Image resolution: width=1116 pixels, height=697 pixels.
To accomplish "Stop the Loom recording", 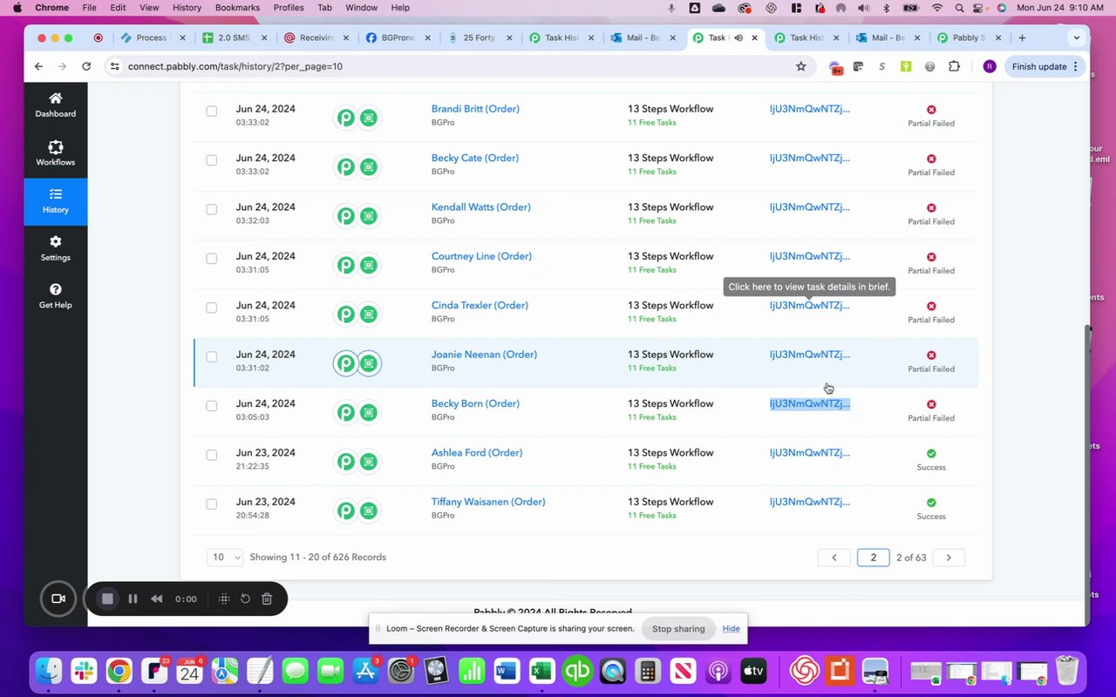I will point(107,599).
